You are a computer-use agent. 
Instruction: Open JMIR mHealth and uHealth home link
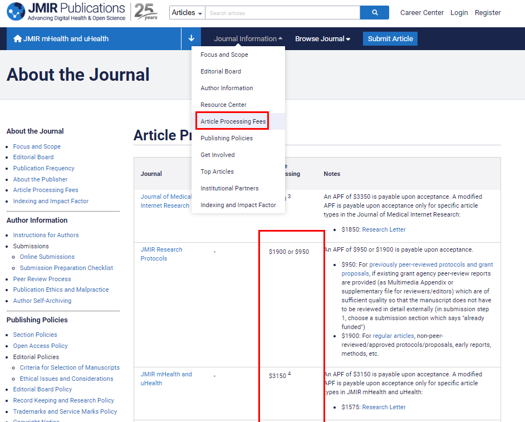(x=66, y=39)
